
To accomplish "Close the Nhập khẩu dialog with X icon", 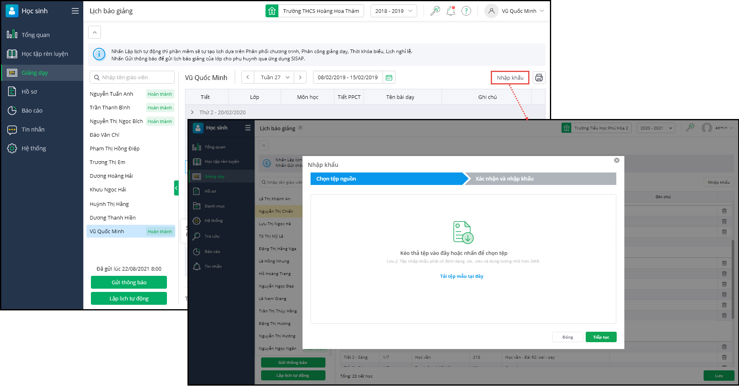I will [x=617, y=160].
